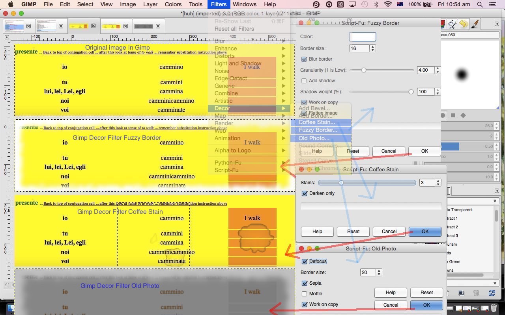Click the brush name field
Viewport: 505px width, 315px height.
[469, 35]
